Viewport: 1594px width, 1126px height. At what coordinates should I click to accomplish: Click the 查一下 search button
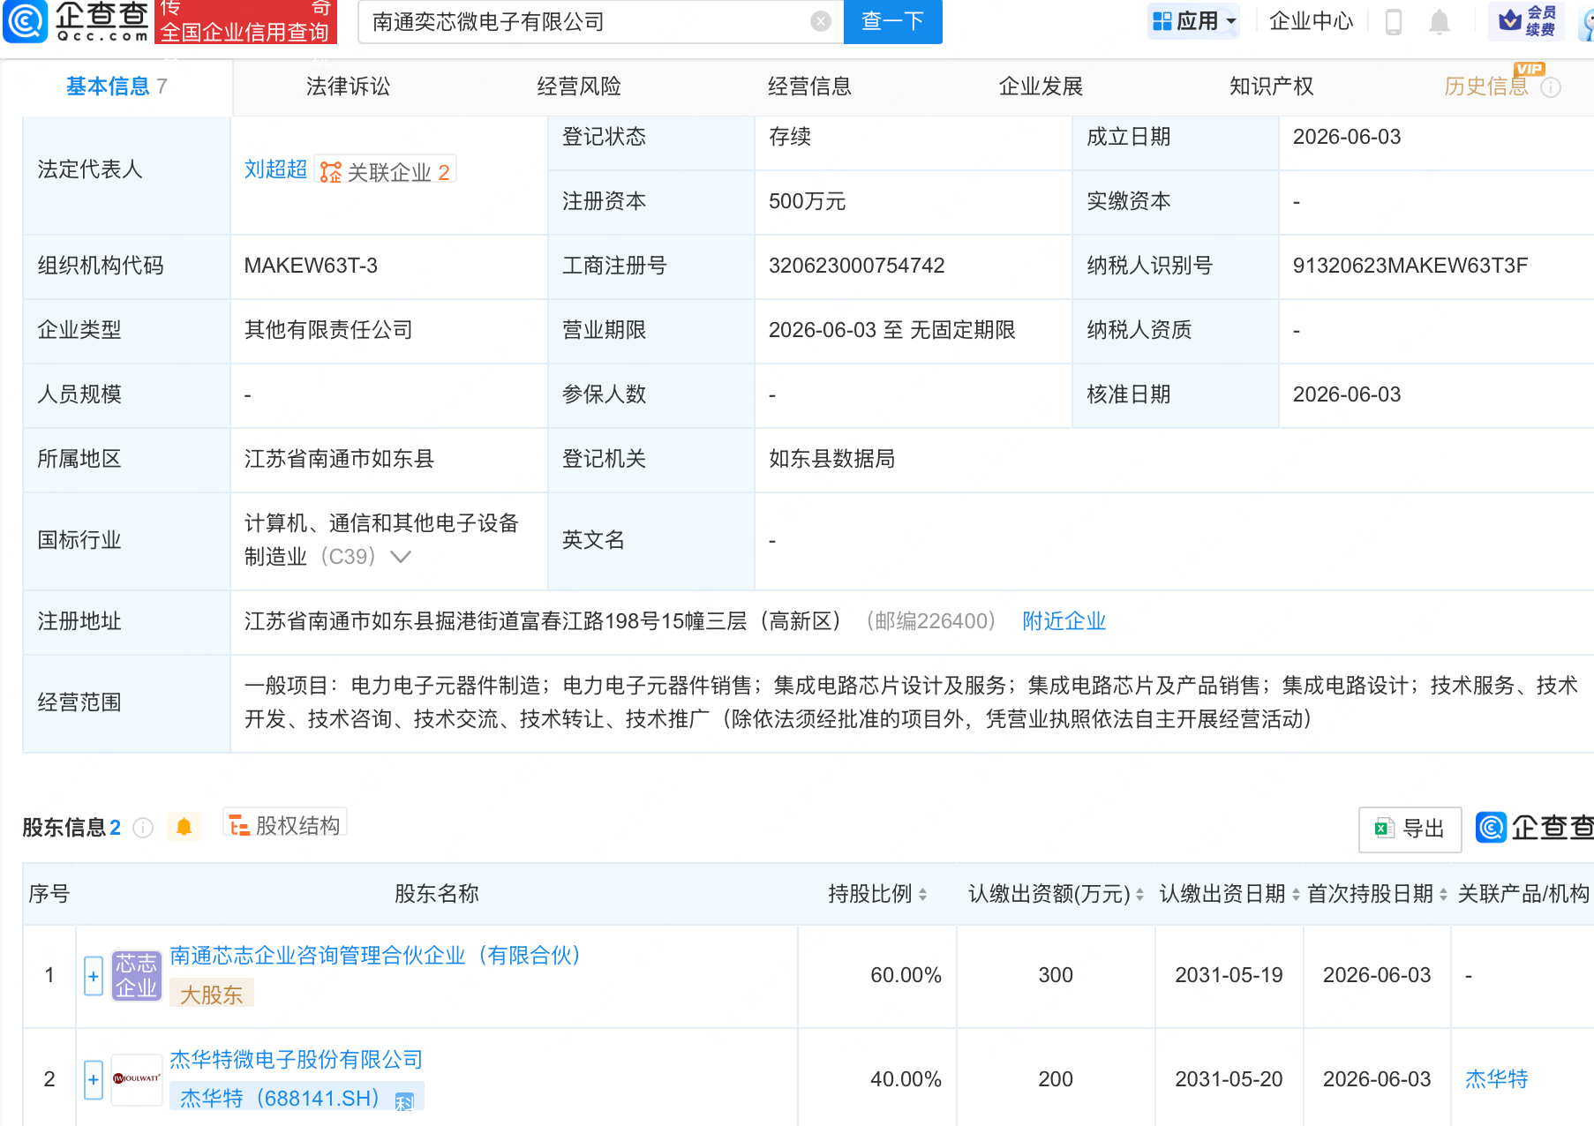pyautogui.click(x=893, y=21)
